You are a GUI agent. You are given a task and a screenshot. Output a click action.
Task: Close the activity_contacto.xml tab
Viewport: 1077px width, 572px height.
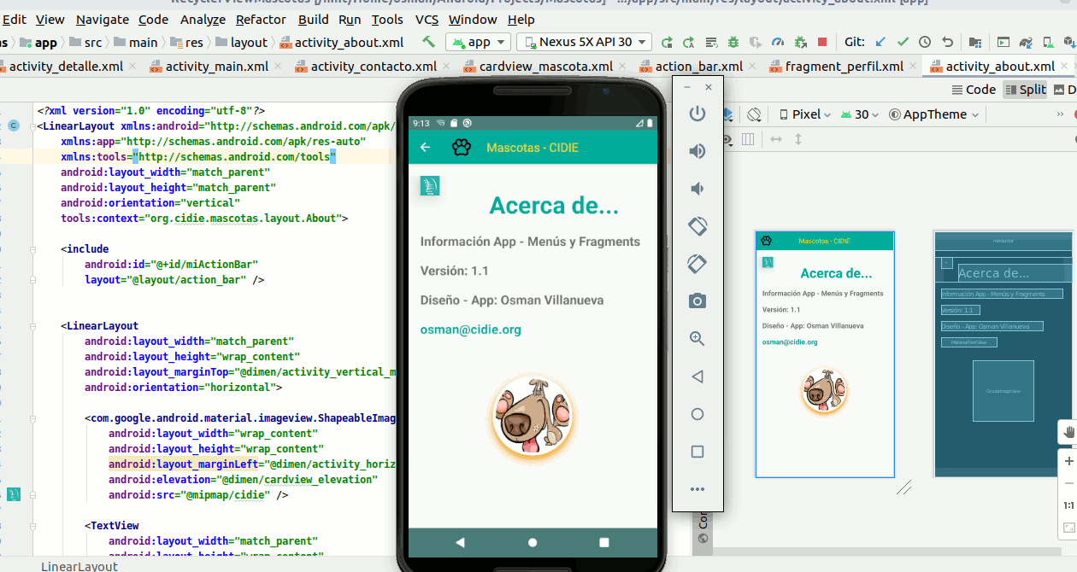click(x=448, y=67)
